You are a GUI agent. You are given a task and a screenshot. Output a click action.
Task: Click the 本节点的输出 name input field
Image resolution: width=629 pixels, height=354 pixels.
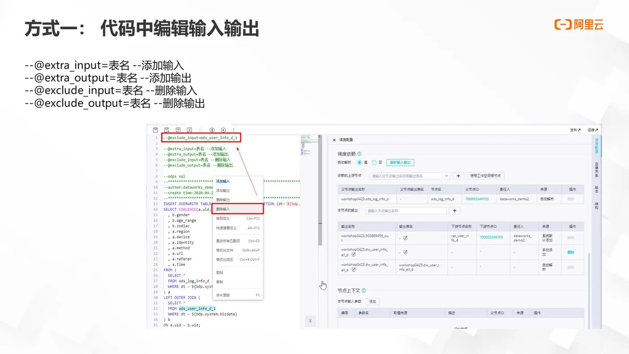(x=406, y=210)
